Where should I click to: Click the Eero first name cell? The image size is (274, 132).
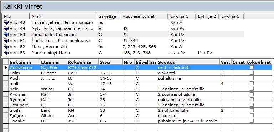pos(54,110)
